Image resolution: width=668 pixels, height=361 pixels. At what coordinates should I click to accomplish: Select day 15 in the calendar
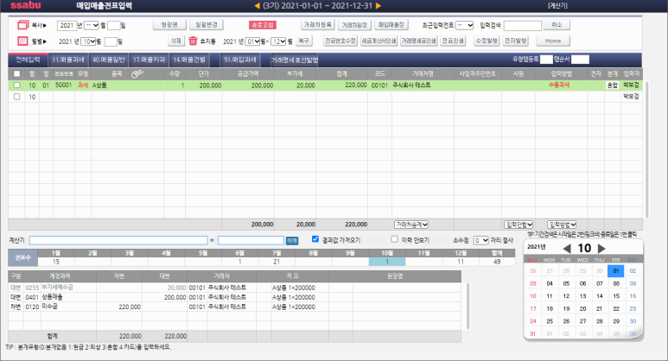[616, 296]
